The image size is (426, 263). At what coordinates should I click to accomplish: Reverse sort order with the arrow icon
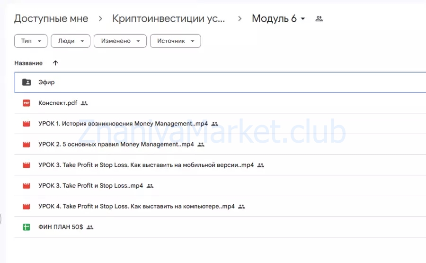pos(55,63)
